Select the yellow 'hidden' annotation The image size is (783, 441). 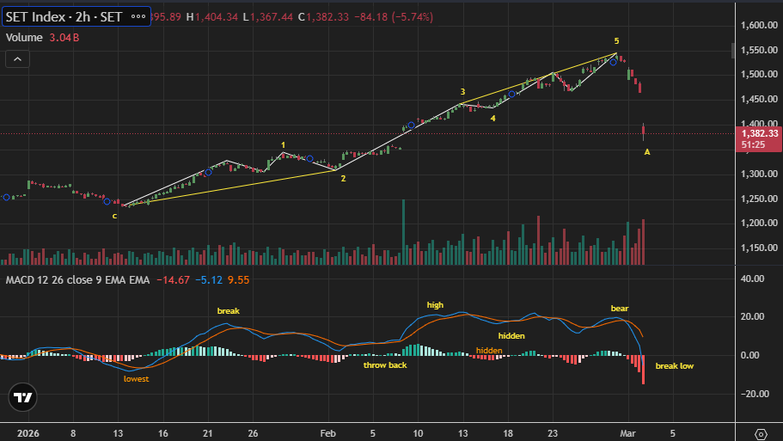click(511, 335)
